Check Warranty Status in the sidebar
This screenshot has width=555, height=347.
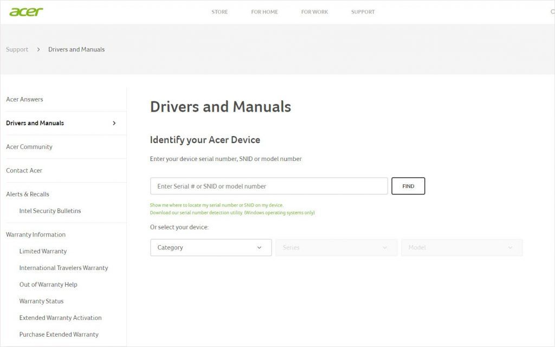tap(41, 301)
